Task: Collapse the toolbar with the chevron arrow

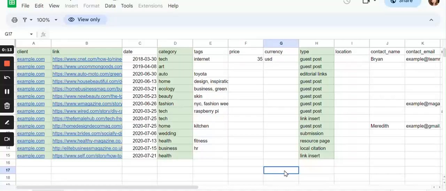Action: (431, 20)
